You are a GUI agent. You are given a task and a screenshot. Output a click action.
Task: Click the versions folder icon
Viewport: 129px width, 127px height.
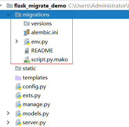click(x=27, y=23)
